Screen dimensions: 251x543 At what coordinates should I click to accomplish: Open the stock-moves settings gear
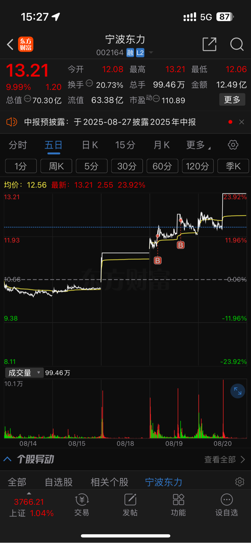[x=240, y=482]
